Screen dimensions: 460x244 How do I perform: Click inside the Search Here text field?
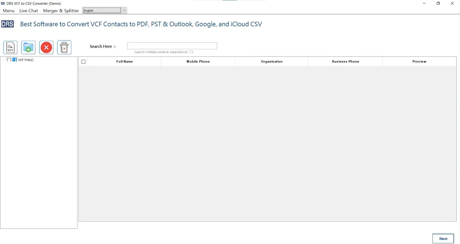coord(172,45)
